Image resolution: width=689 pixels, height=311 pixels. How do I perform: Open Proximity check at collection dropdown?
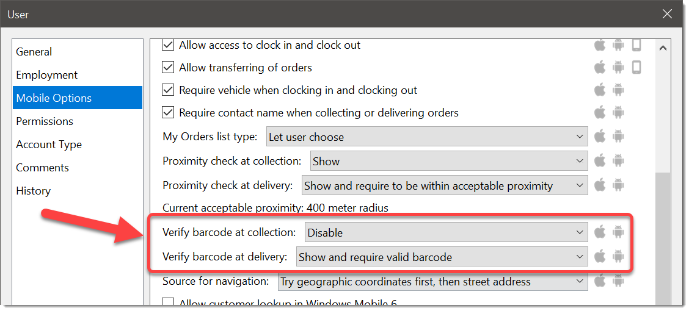pos(448,161)
